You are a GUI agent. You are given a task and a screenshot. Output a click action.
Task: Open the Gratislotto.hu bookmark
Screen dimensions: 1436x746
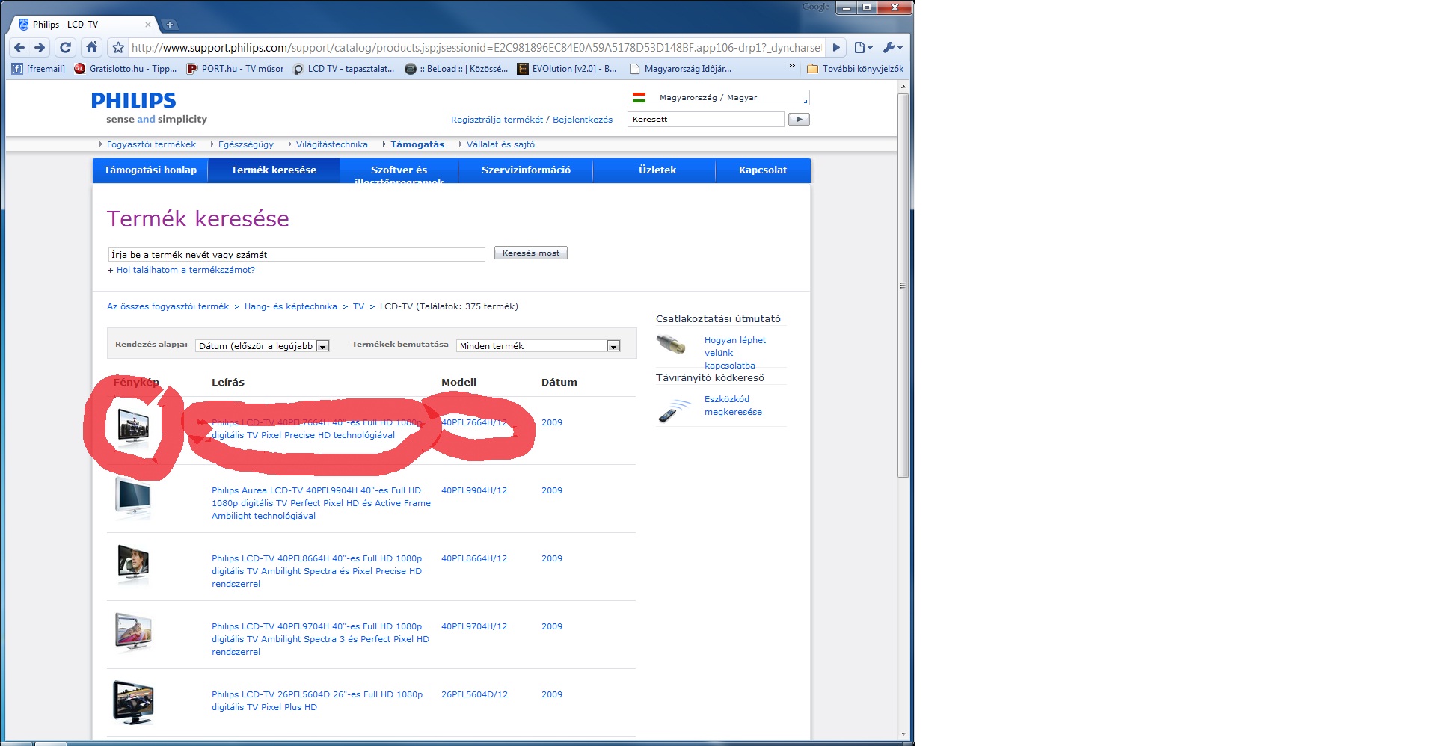tap(126, 69)
